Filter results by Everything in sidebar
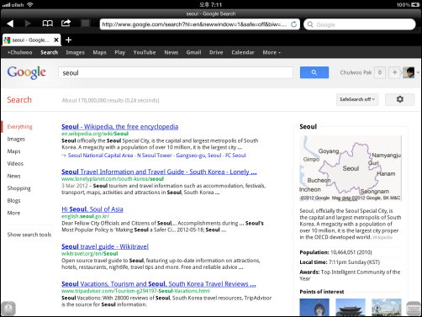 pos(19,127)
